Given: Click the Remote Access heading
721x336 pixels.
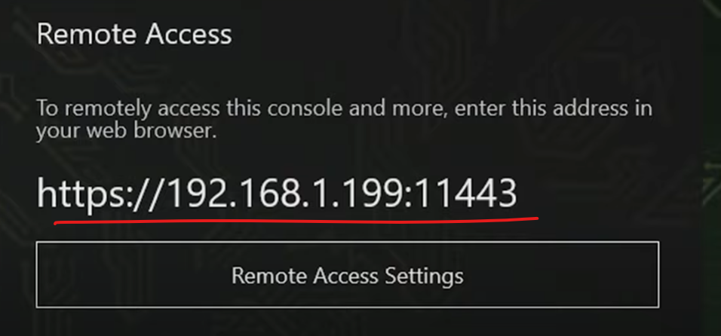Looking at the screenshot, I should [x=134, y=35].
